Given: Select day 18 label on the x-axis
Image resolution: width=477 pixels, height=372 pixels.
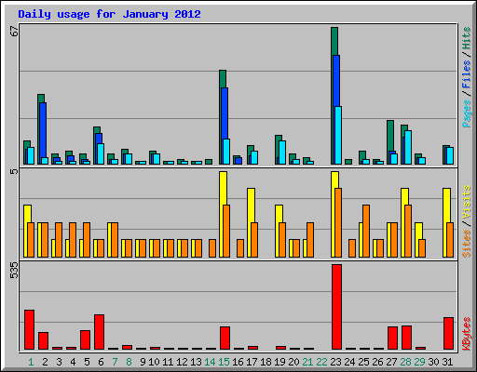Looking at the screenshot, I should 266,362.
